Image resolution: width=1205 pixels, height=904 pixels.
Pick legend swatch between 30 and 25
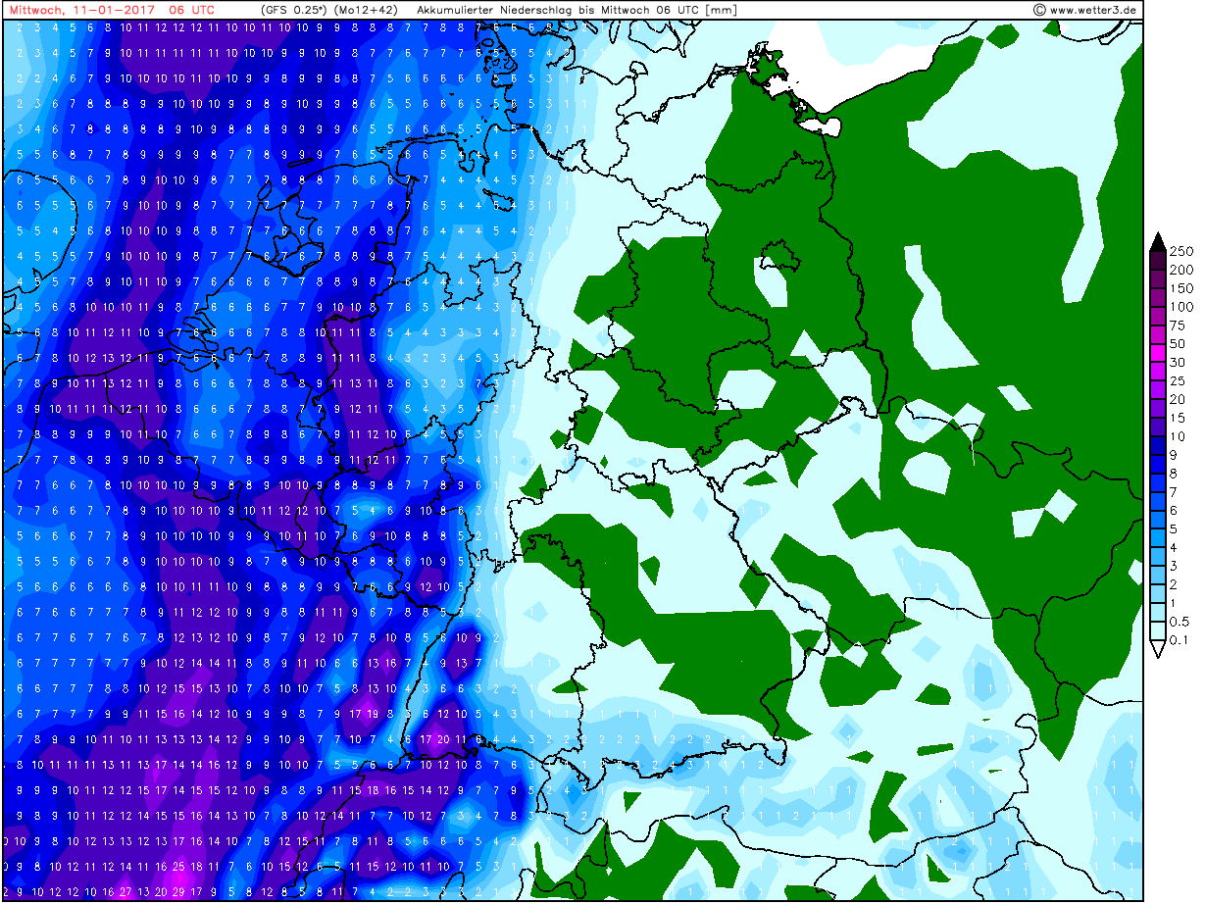[1157, 372]
